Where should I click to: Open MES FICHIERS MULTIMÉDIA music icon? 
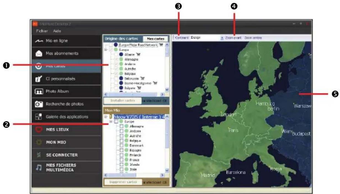click(39, 168)
